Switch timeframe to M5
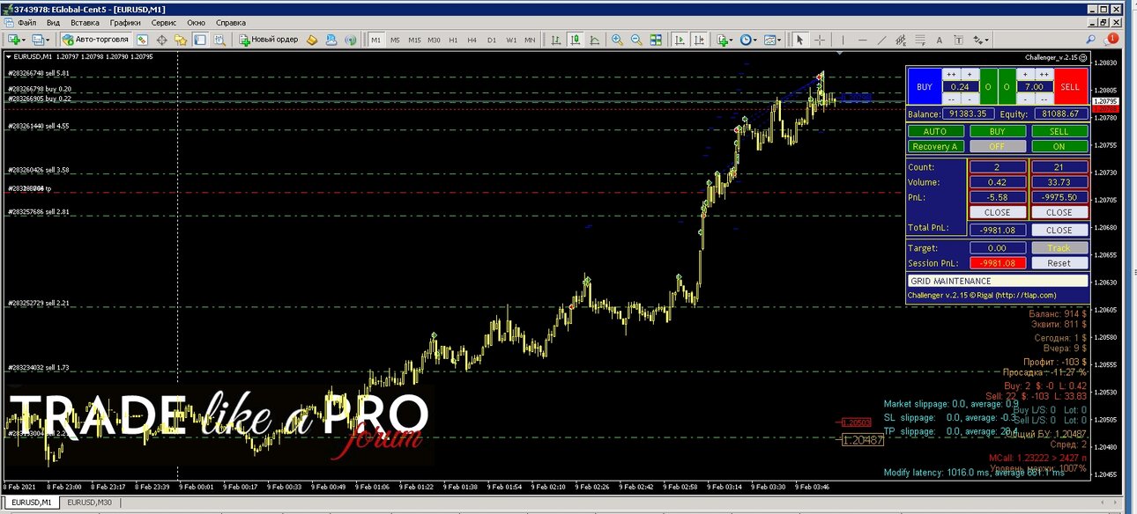The width and height of the screenshot is (1137, 514). coord(395,40)
